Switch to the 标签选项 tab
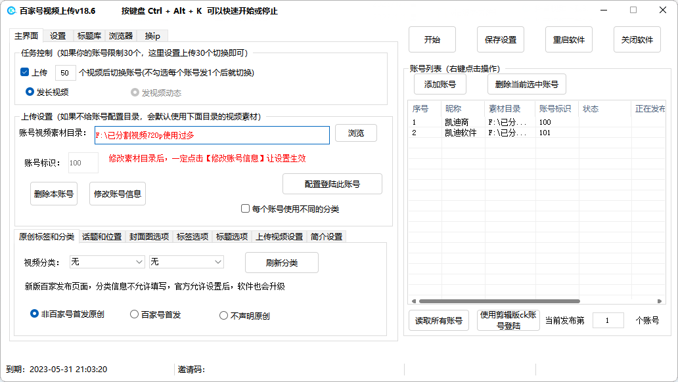678x382 pixels. [192, 237]
